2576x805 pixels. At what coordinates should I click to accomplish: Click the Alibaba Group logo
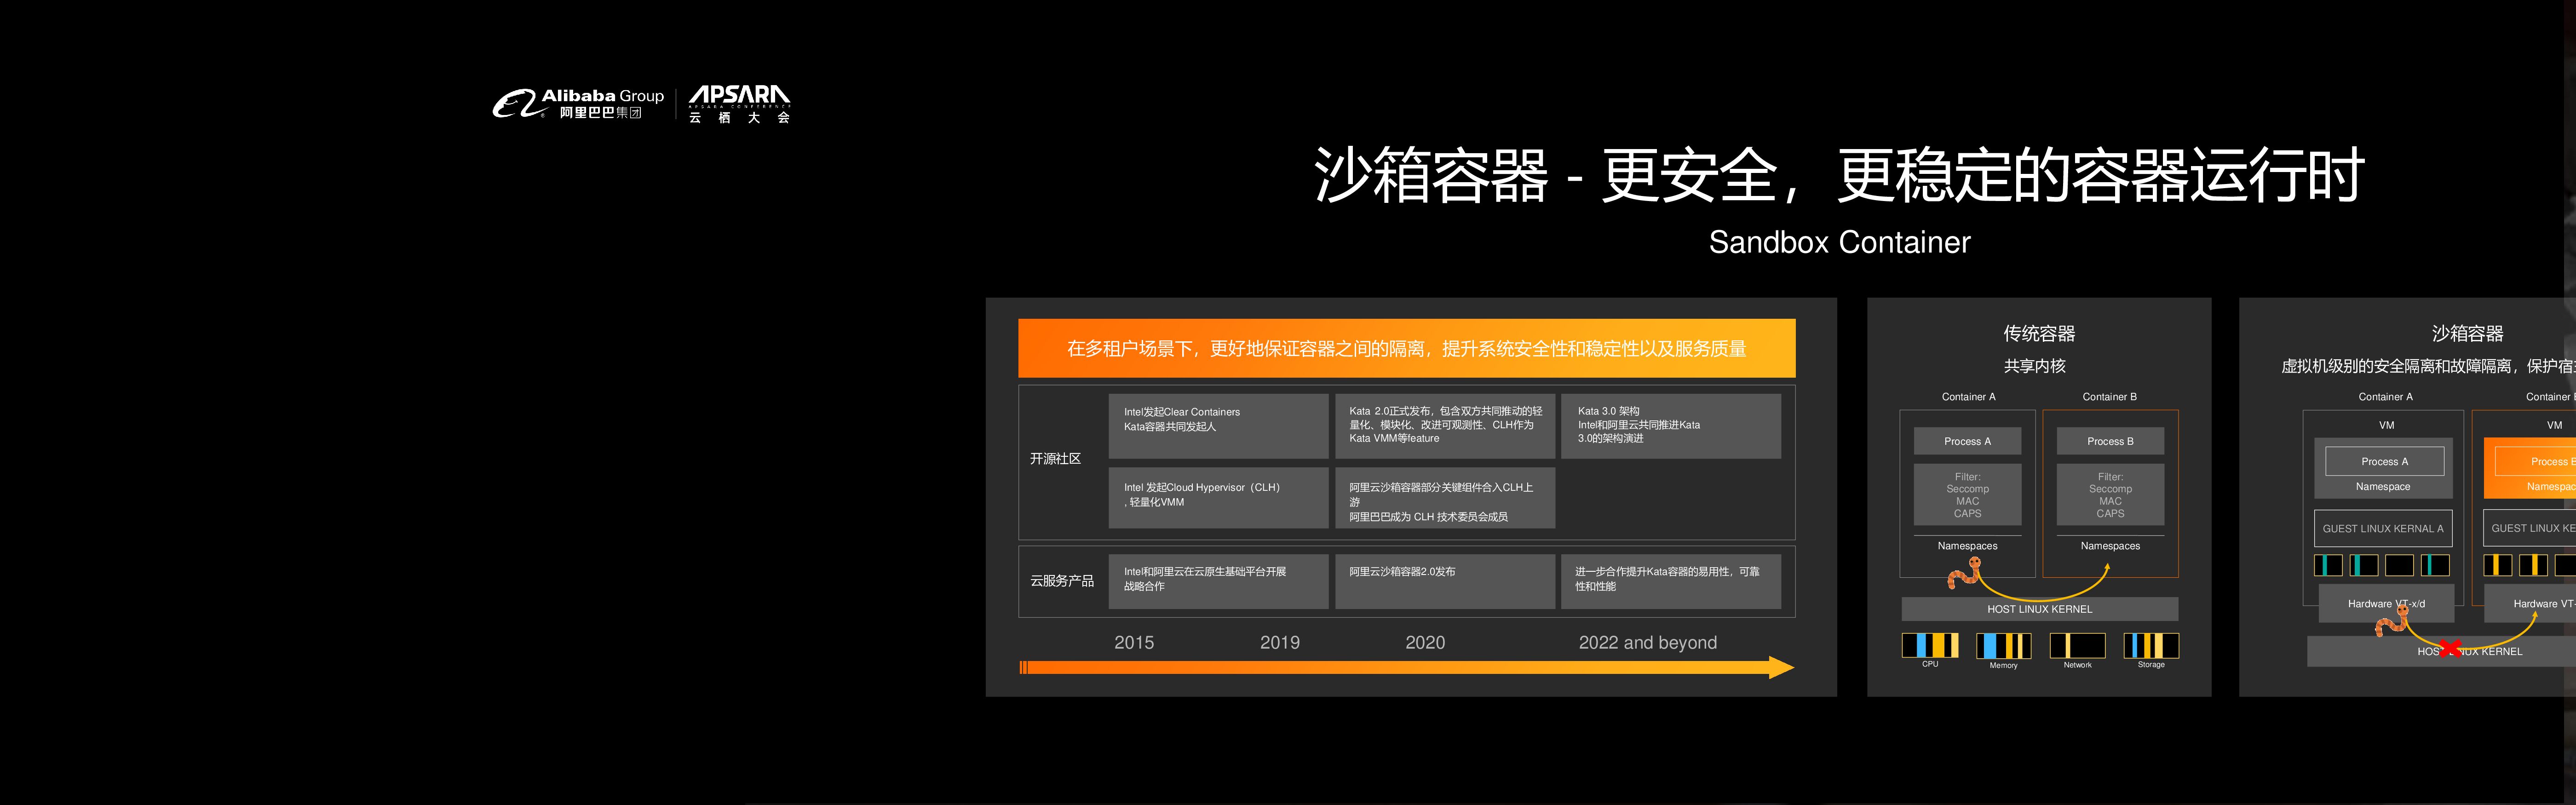pos(578,104)
